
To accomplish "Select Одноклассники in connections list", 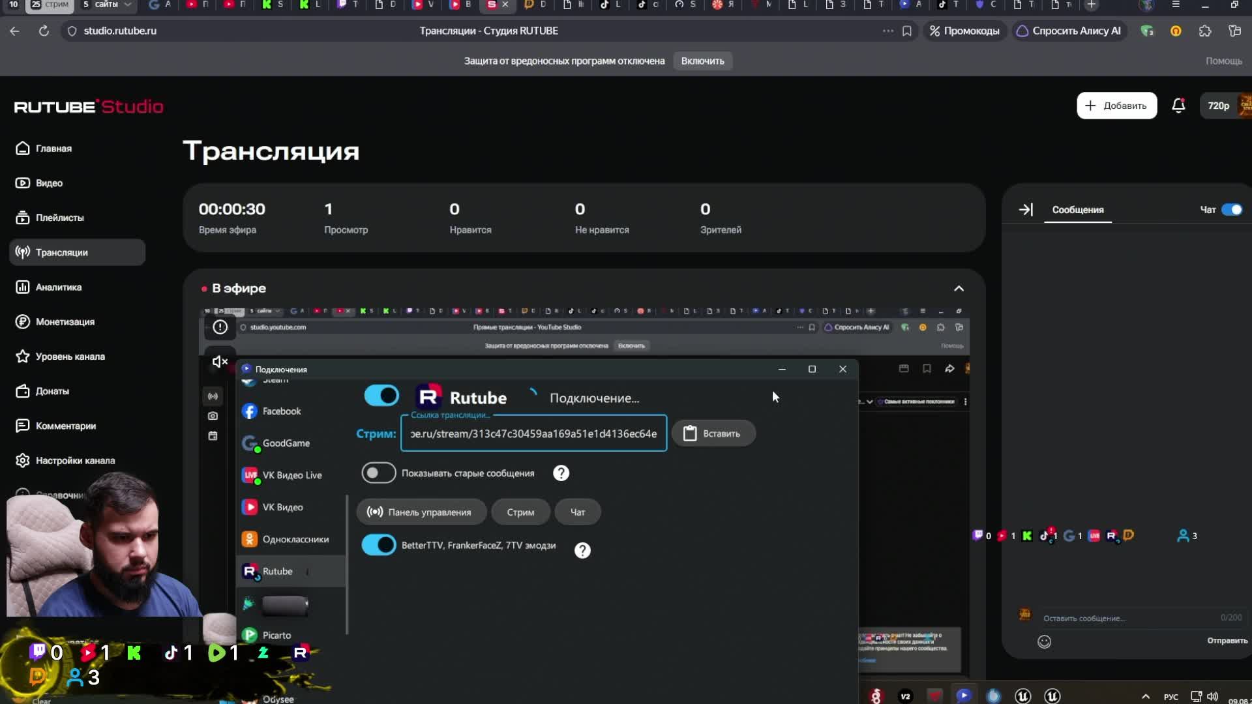I will coord(291,539).
